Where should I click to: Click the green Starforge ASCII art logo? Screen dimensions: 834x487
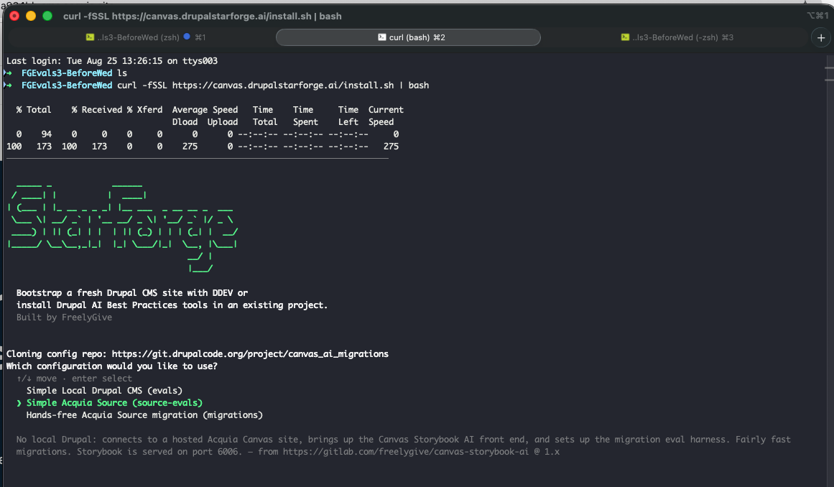(x=123, y=228)
